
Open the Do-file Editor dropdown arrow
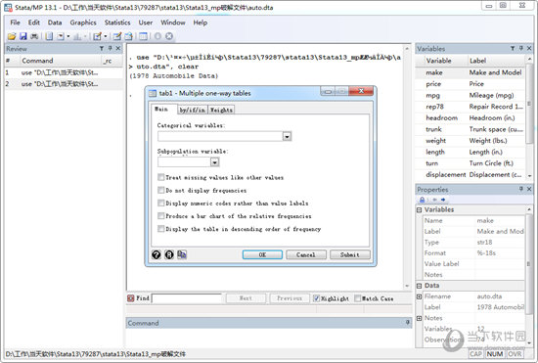tap(105, 36)
